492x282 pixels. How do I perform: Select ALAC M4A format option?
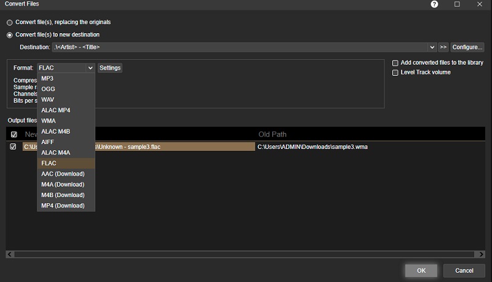pos(55,153)
